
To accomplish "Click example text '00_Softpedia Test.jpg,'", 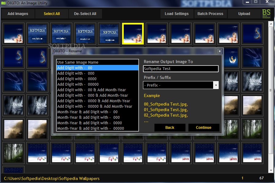I will pos(166,104).
